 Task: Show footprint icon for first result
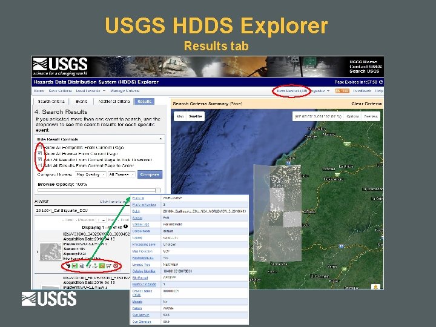[68, 266]
